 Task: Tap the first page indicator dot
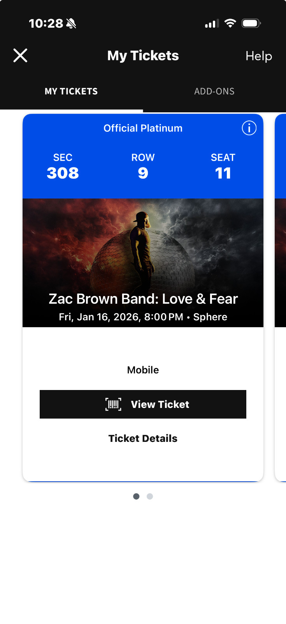[136, 496]
